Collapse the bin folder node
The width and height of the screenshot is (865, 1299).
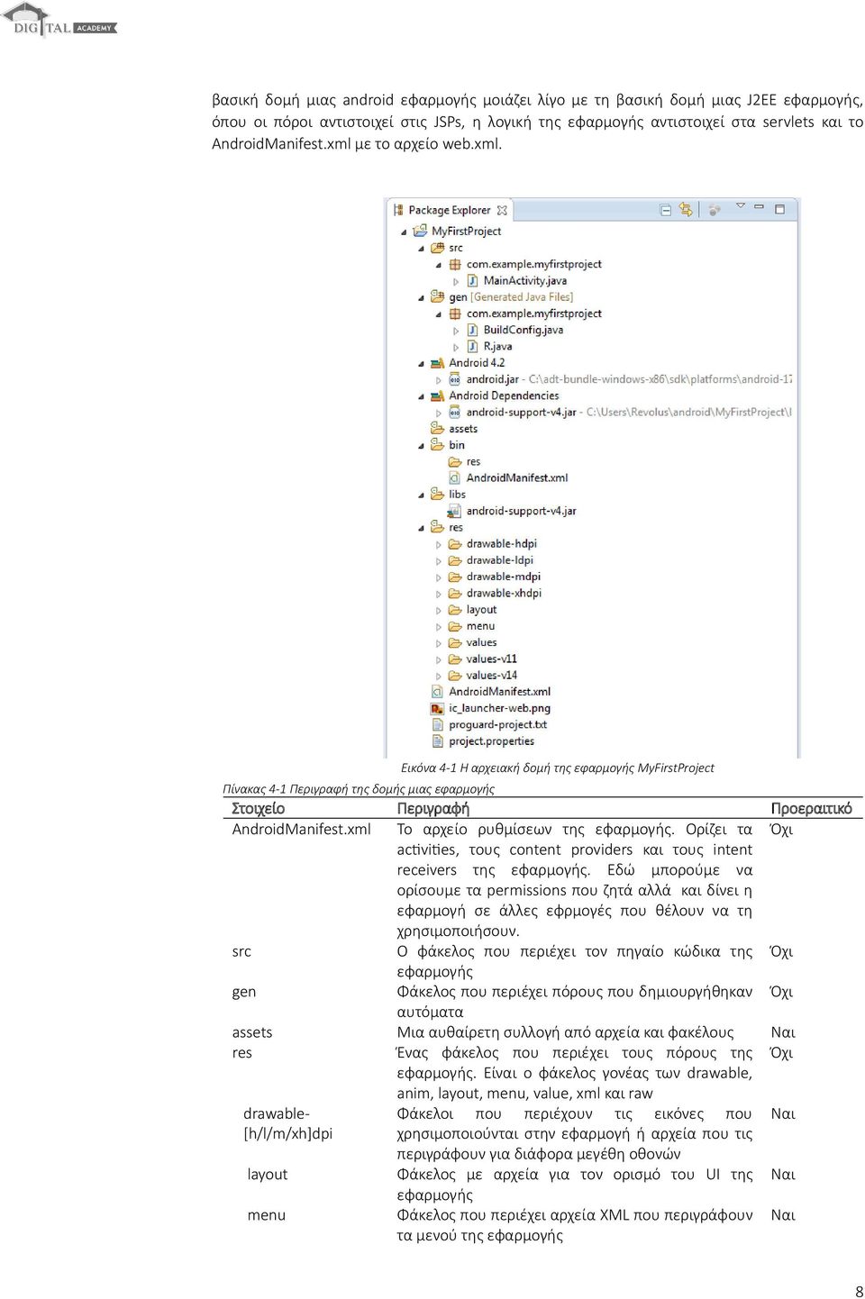[x=421, y=446]
